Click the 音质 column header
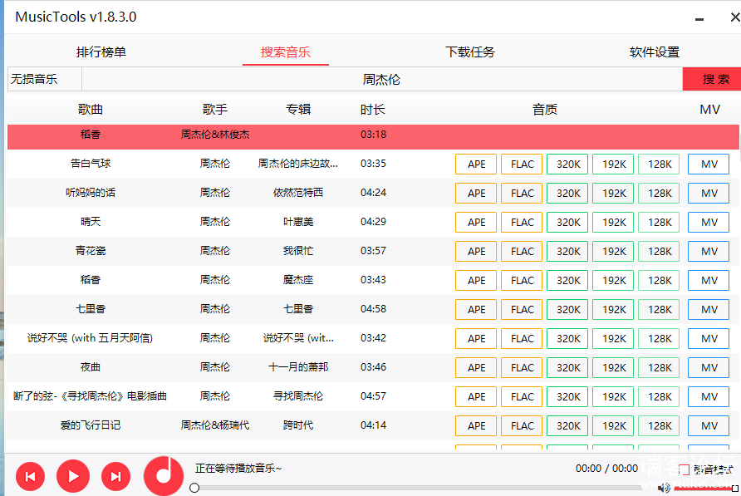 (545, 110)
